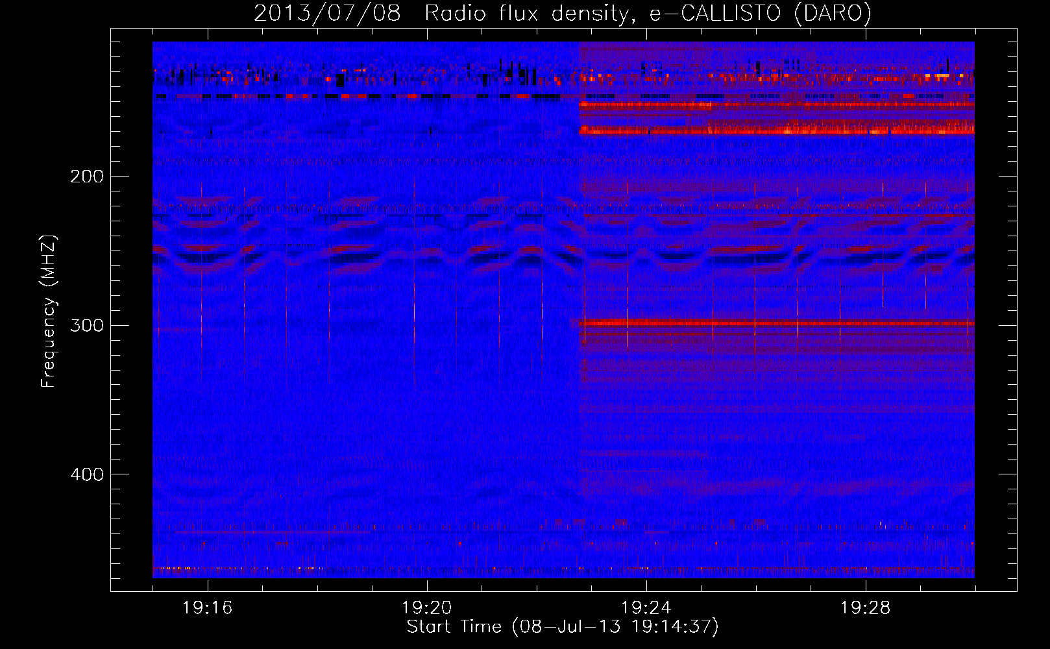Click the Y-axis label "Frequency (MHZ)"

tap(49, 312)
